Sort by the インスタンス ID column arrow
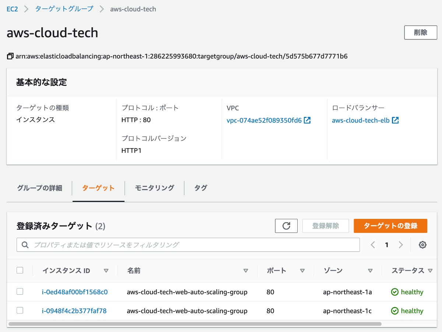 pos(106,271)
